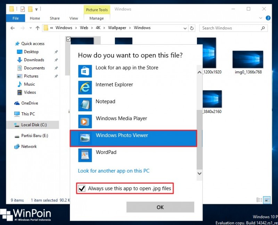
Task: Click dialog scrollbar up arrow
Action: tap(199, 72)
